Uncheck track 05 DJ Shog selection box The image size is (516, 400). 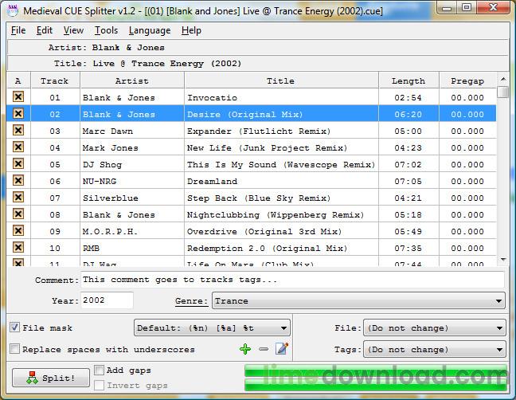click(x=18, y=164)
